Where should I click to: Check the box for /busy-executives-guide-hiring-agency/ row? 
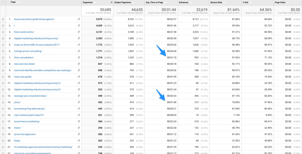point(3,19)
